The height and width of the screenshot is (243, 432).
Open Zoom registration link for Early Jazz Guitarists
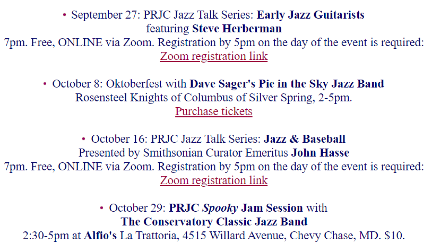[214, 56]
